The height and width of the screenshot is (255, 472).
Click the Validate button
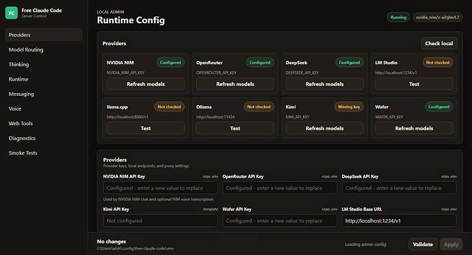(x=423, y=245)
